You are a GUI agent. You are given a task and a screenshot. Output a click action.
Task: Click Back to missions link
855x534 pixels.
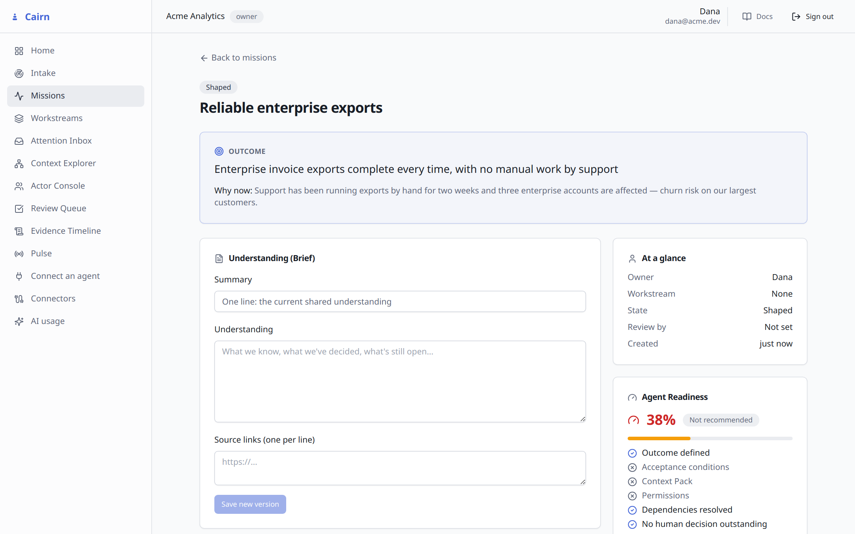pyautogui.click(x=238, y=58)
